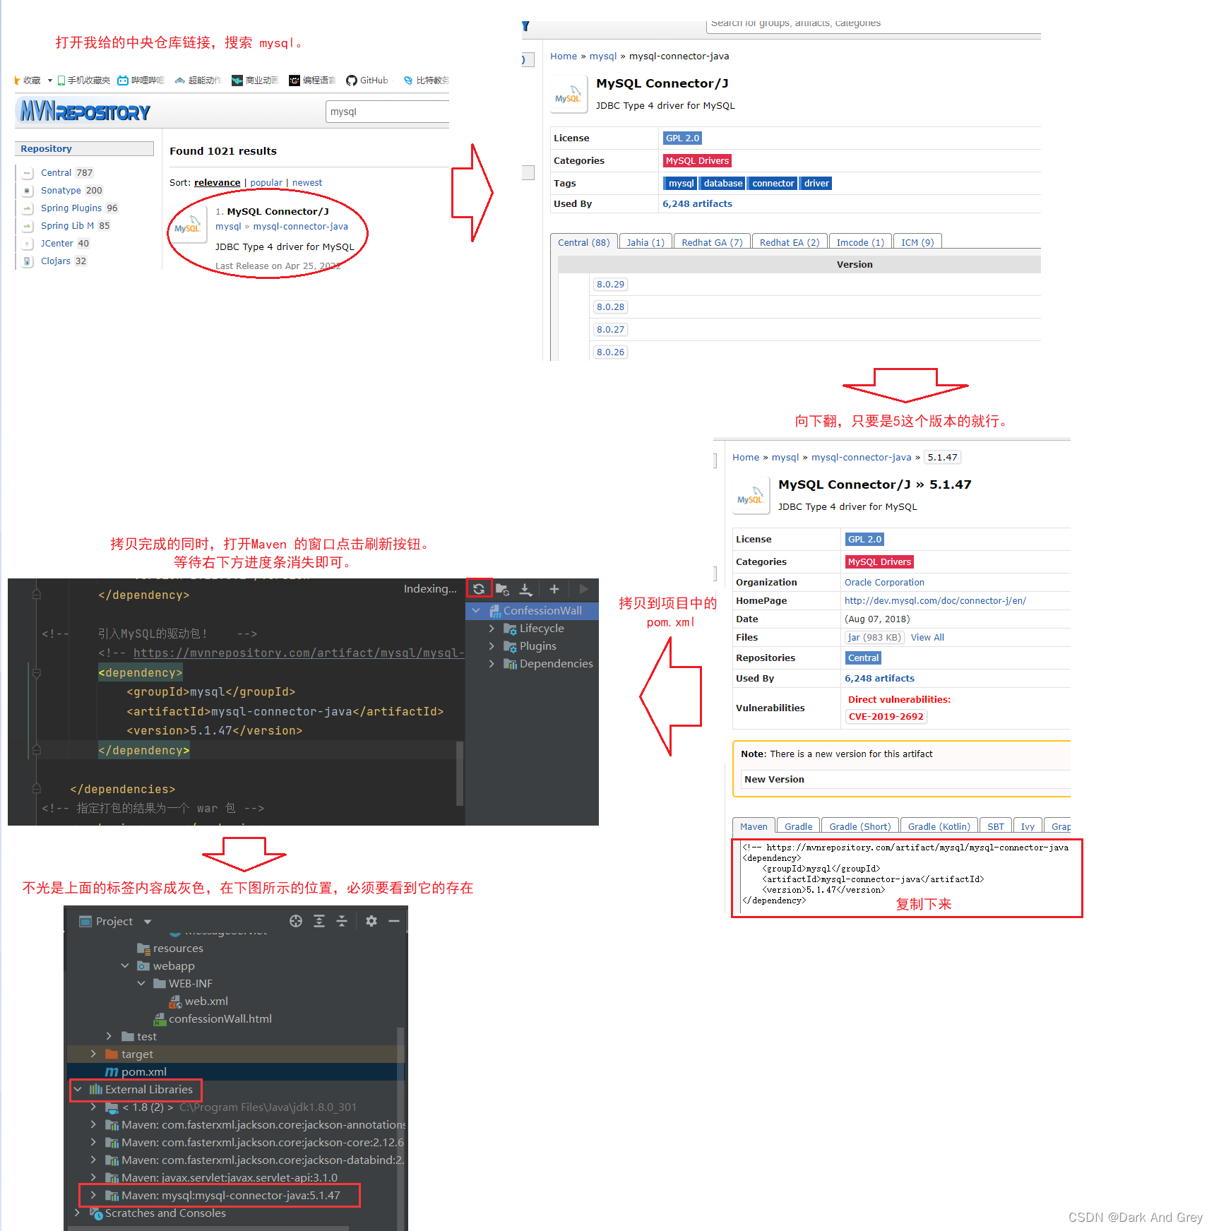The image size is (1214, 1231).
Task: Open Oracle Corporation organization link
Action: [884, 582]
